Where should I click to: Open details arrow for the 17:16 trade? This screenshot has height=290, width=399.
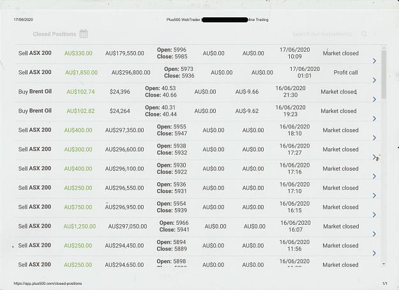[374, 176]
